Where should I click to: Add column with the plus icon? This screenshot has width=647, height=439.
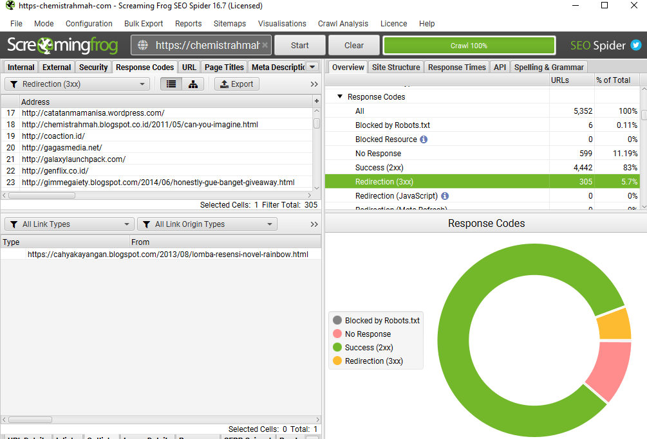point(316,102)
